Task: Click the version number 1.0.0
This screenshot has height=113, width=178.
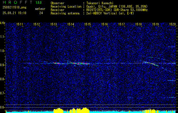Action: [38, 2]
